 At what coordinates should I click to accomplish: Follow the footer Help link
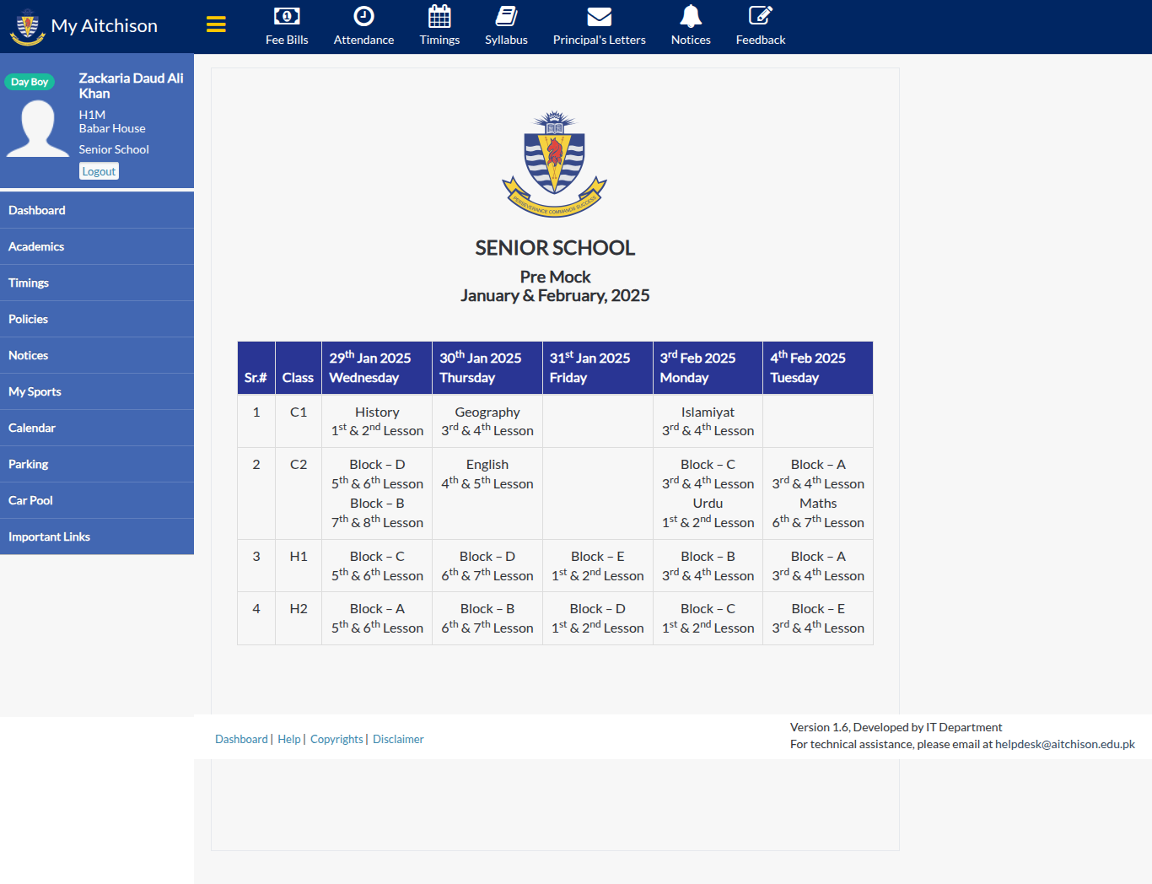pyautogui.click(x=289, y=739)
